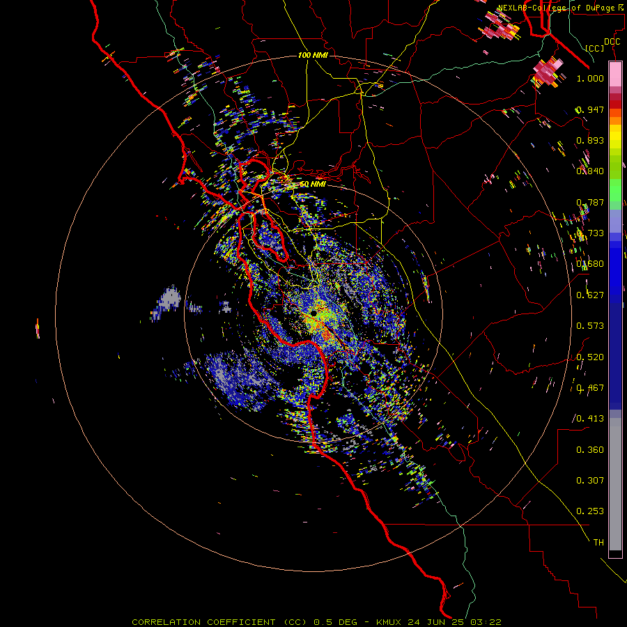Click the "CORRELATION COEFFICIENT (CC)" product title
Viewport: 627px width, 627px height.
pyautogui.click(x=219, y=622)
